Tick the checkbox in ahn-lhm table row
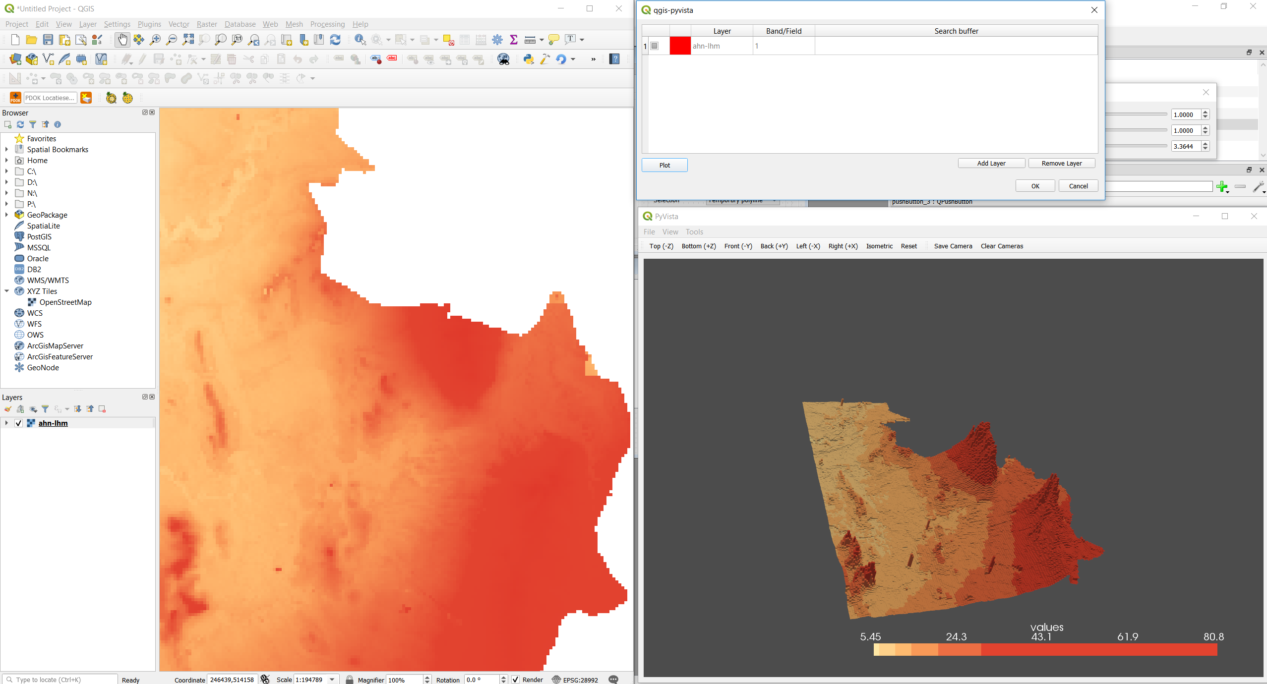This screenshot has width=1267, height=684. 655,46
